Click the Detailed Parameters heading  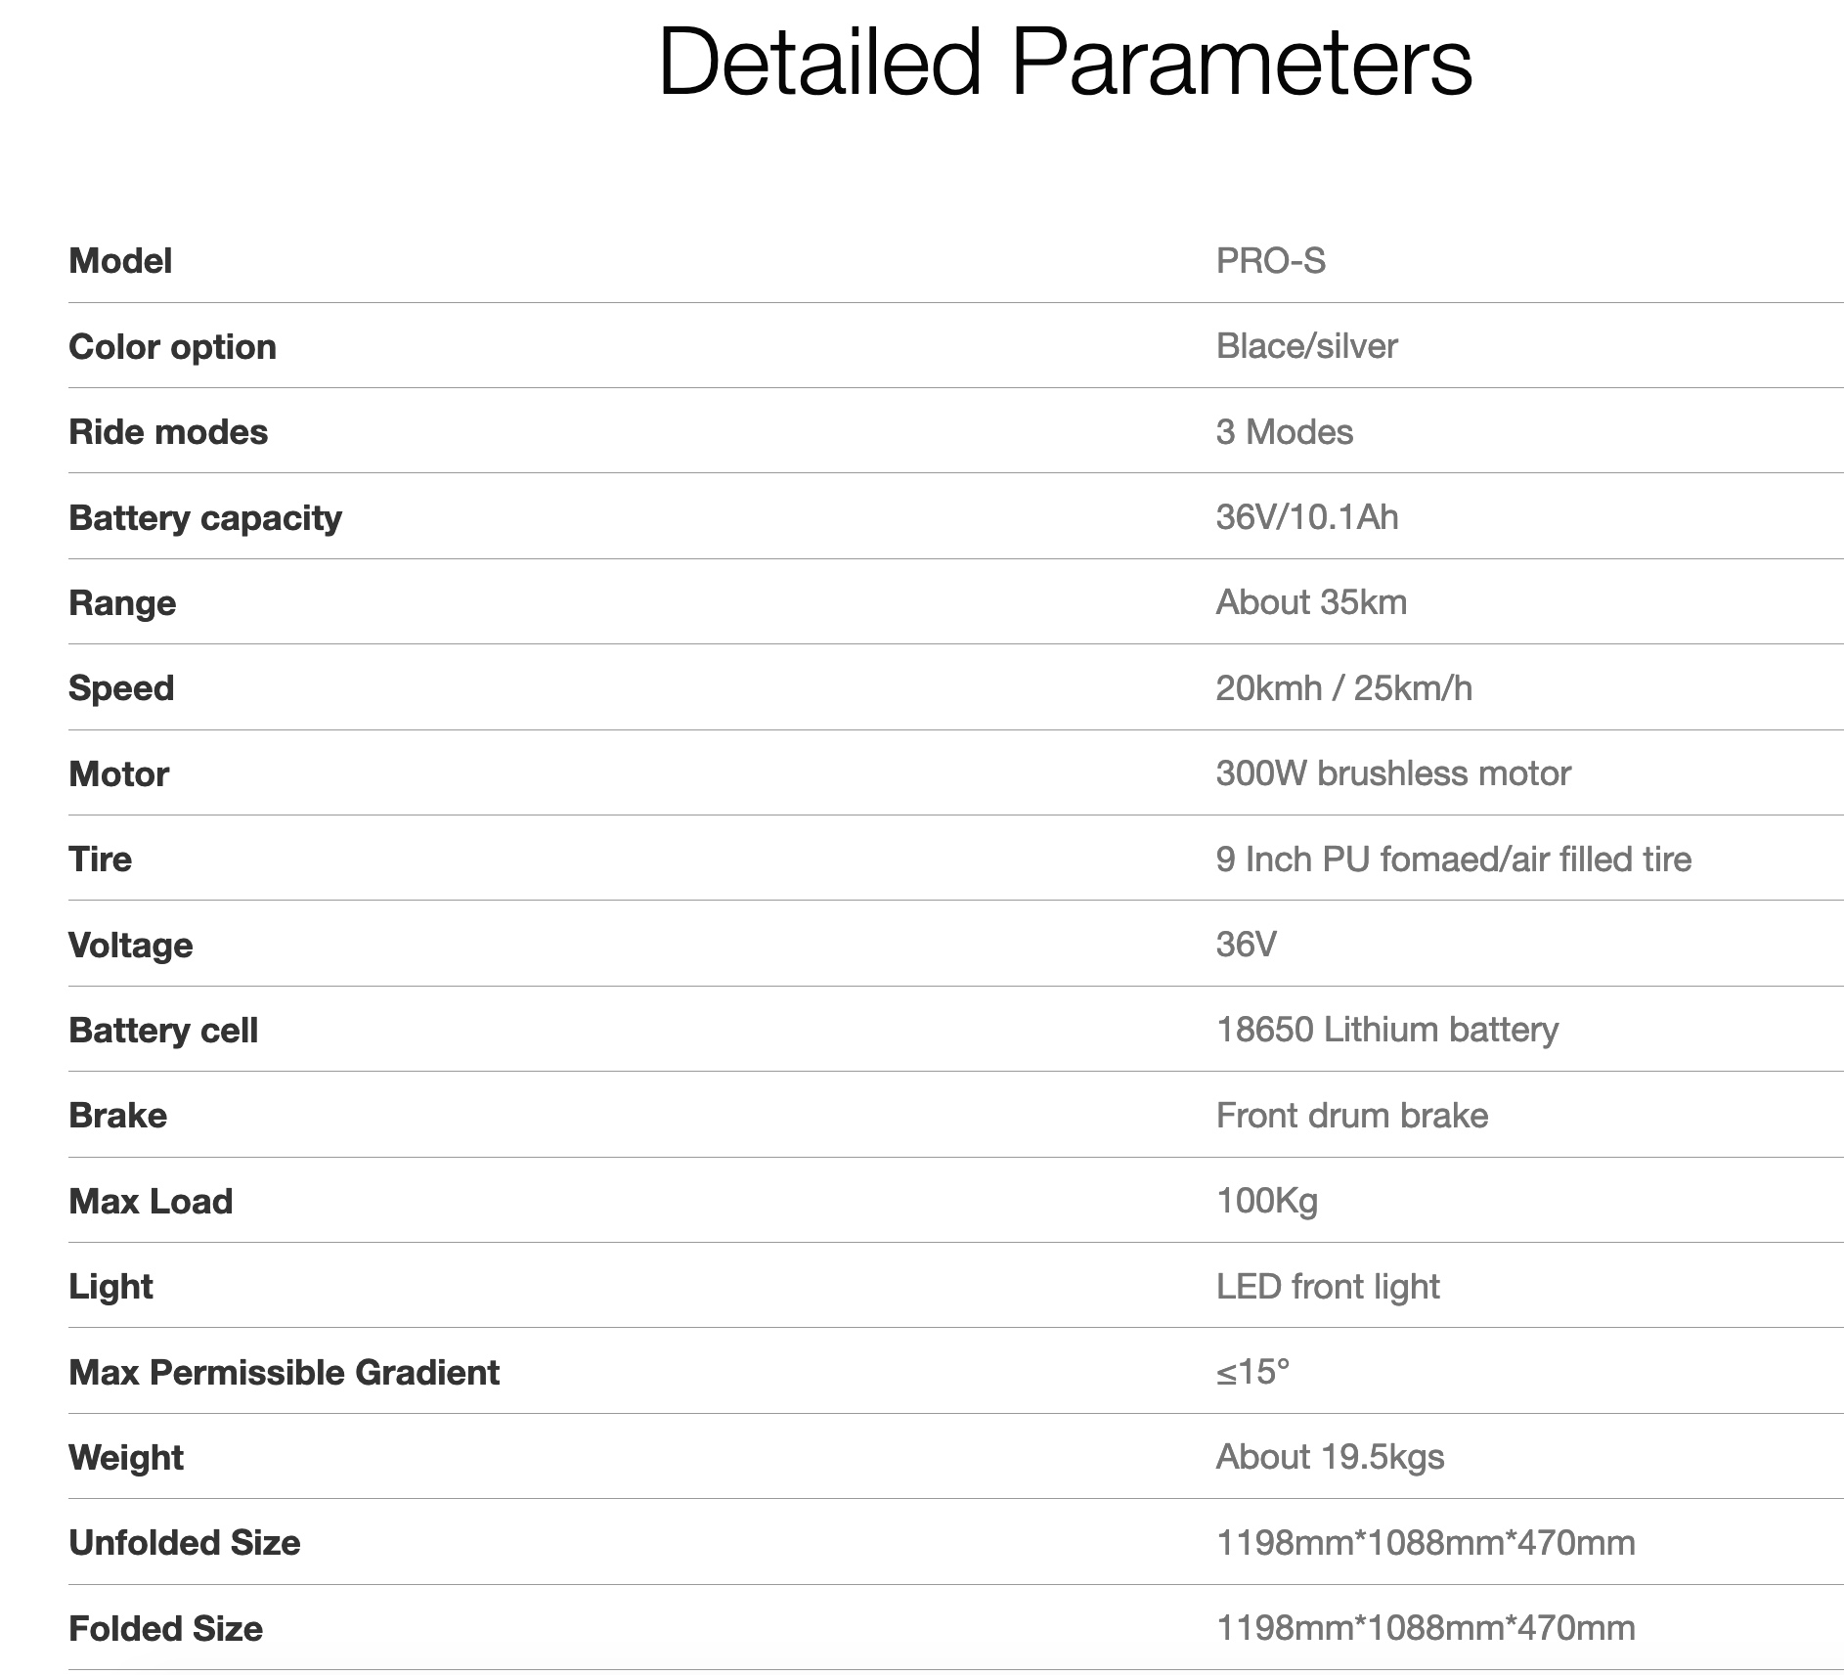pyautogui.click(x=1065, y=63)
